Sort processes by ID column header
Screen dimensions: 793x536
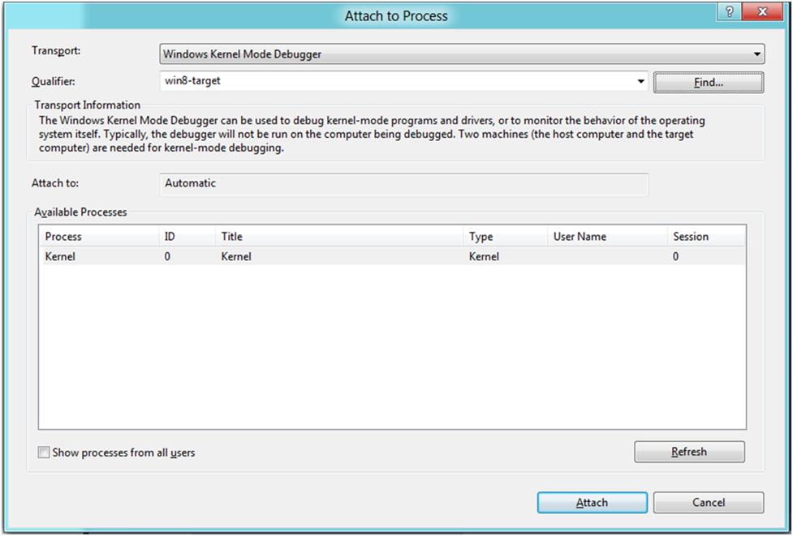pyautogui.click(x=186, y=237)
